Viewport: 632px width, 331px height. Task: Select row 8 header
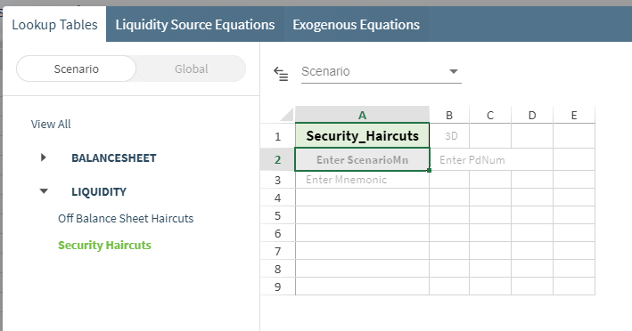point(278,269)
